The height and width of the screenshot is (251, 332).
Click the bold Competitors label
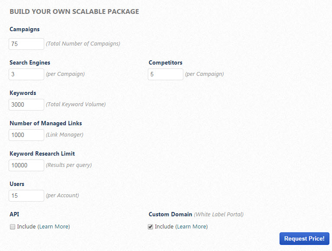[x=165, y=63]
